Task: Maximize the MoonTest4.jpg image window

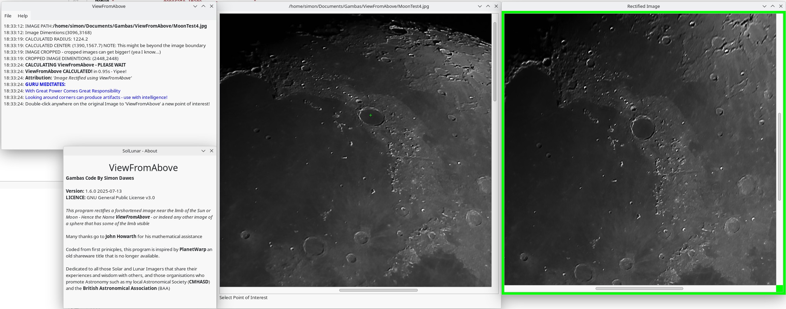Action: [x=488, y=6]
